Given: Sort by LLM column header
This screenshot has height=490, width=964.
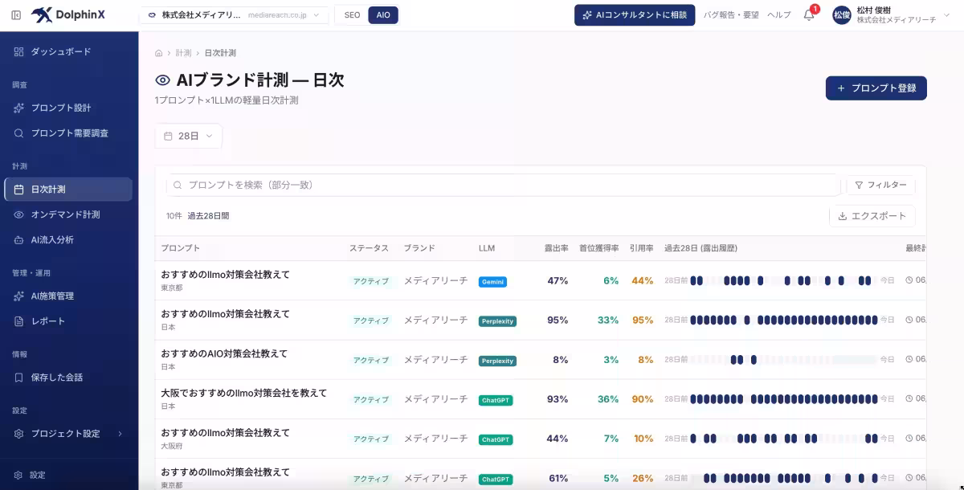Looking at the screenshot, I should 487,248.
